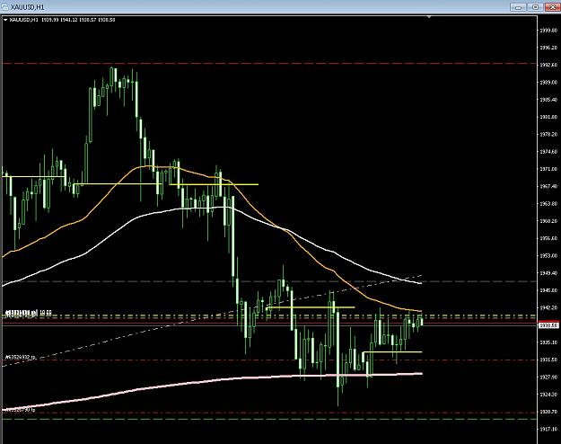Click the 1989.00 price scale label
561x444 pixels.
point(548,82)
